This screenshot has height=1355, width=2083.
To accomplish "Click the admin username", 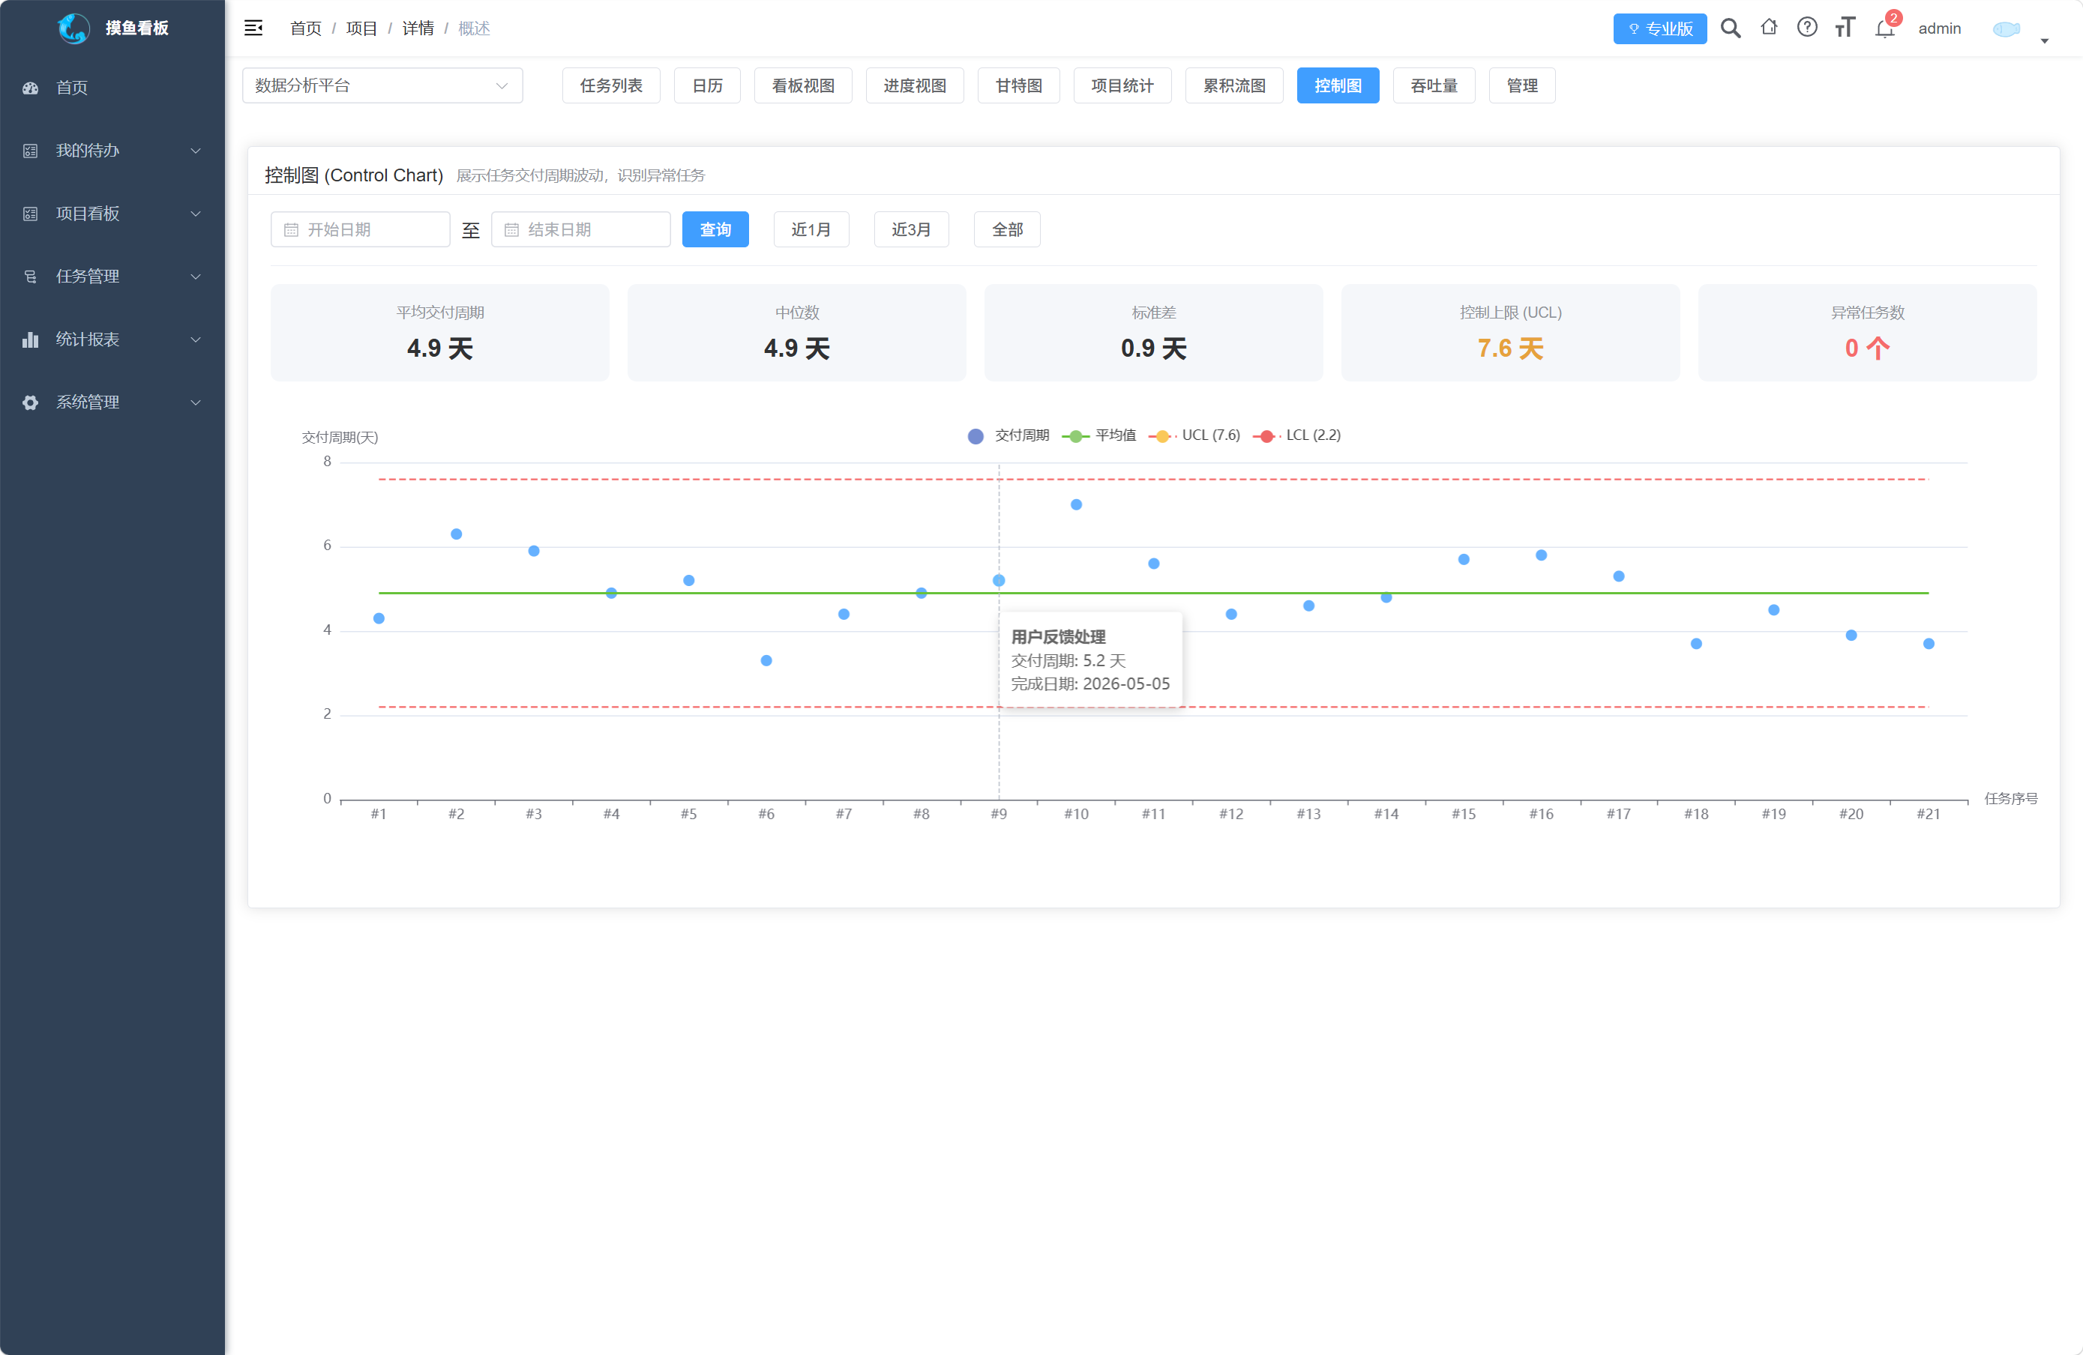I will [1940, 29].
